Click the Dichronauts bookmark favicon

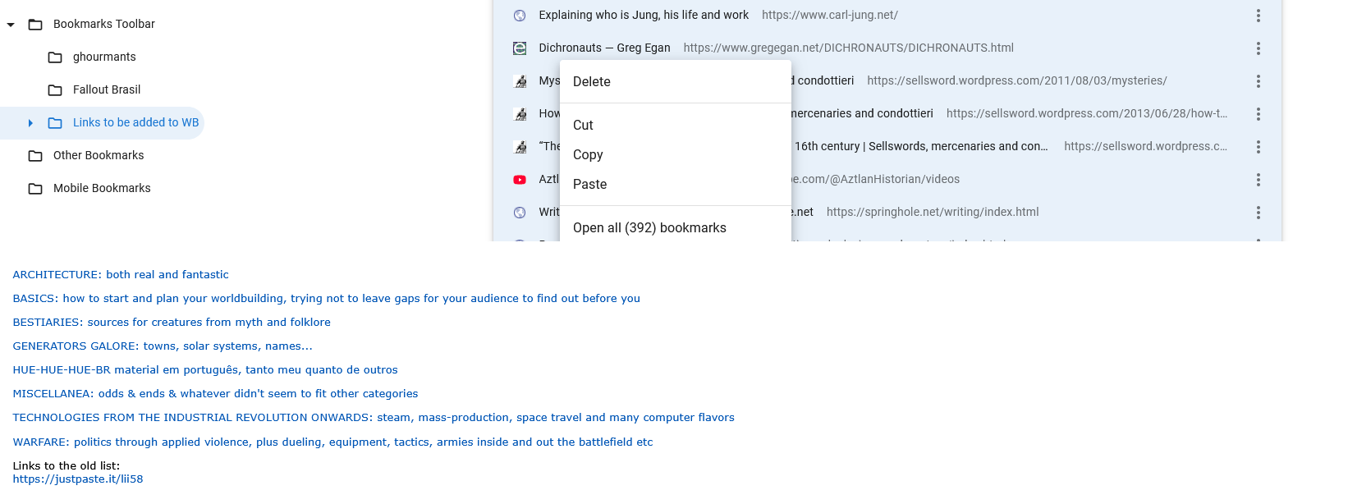coord(520,48)
